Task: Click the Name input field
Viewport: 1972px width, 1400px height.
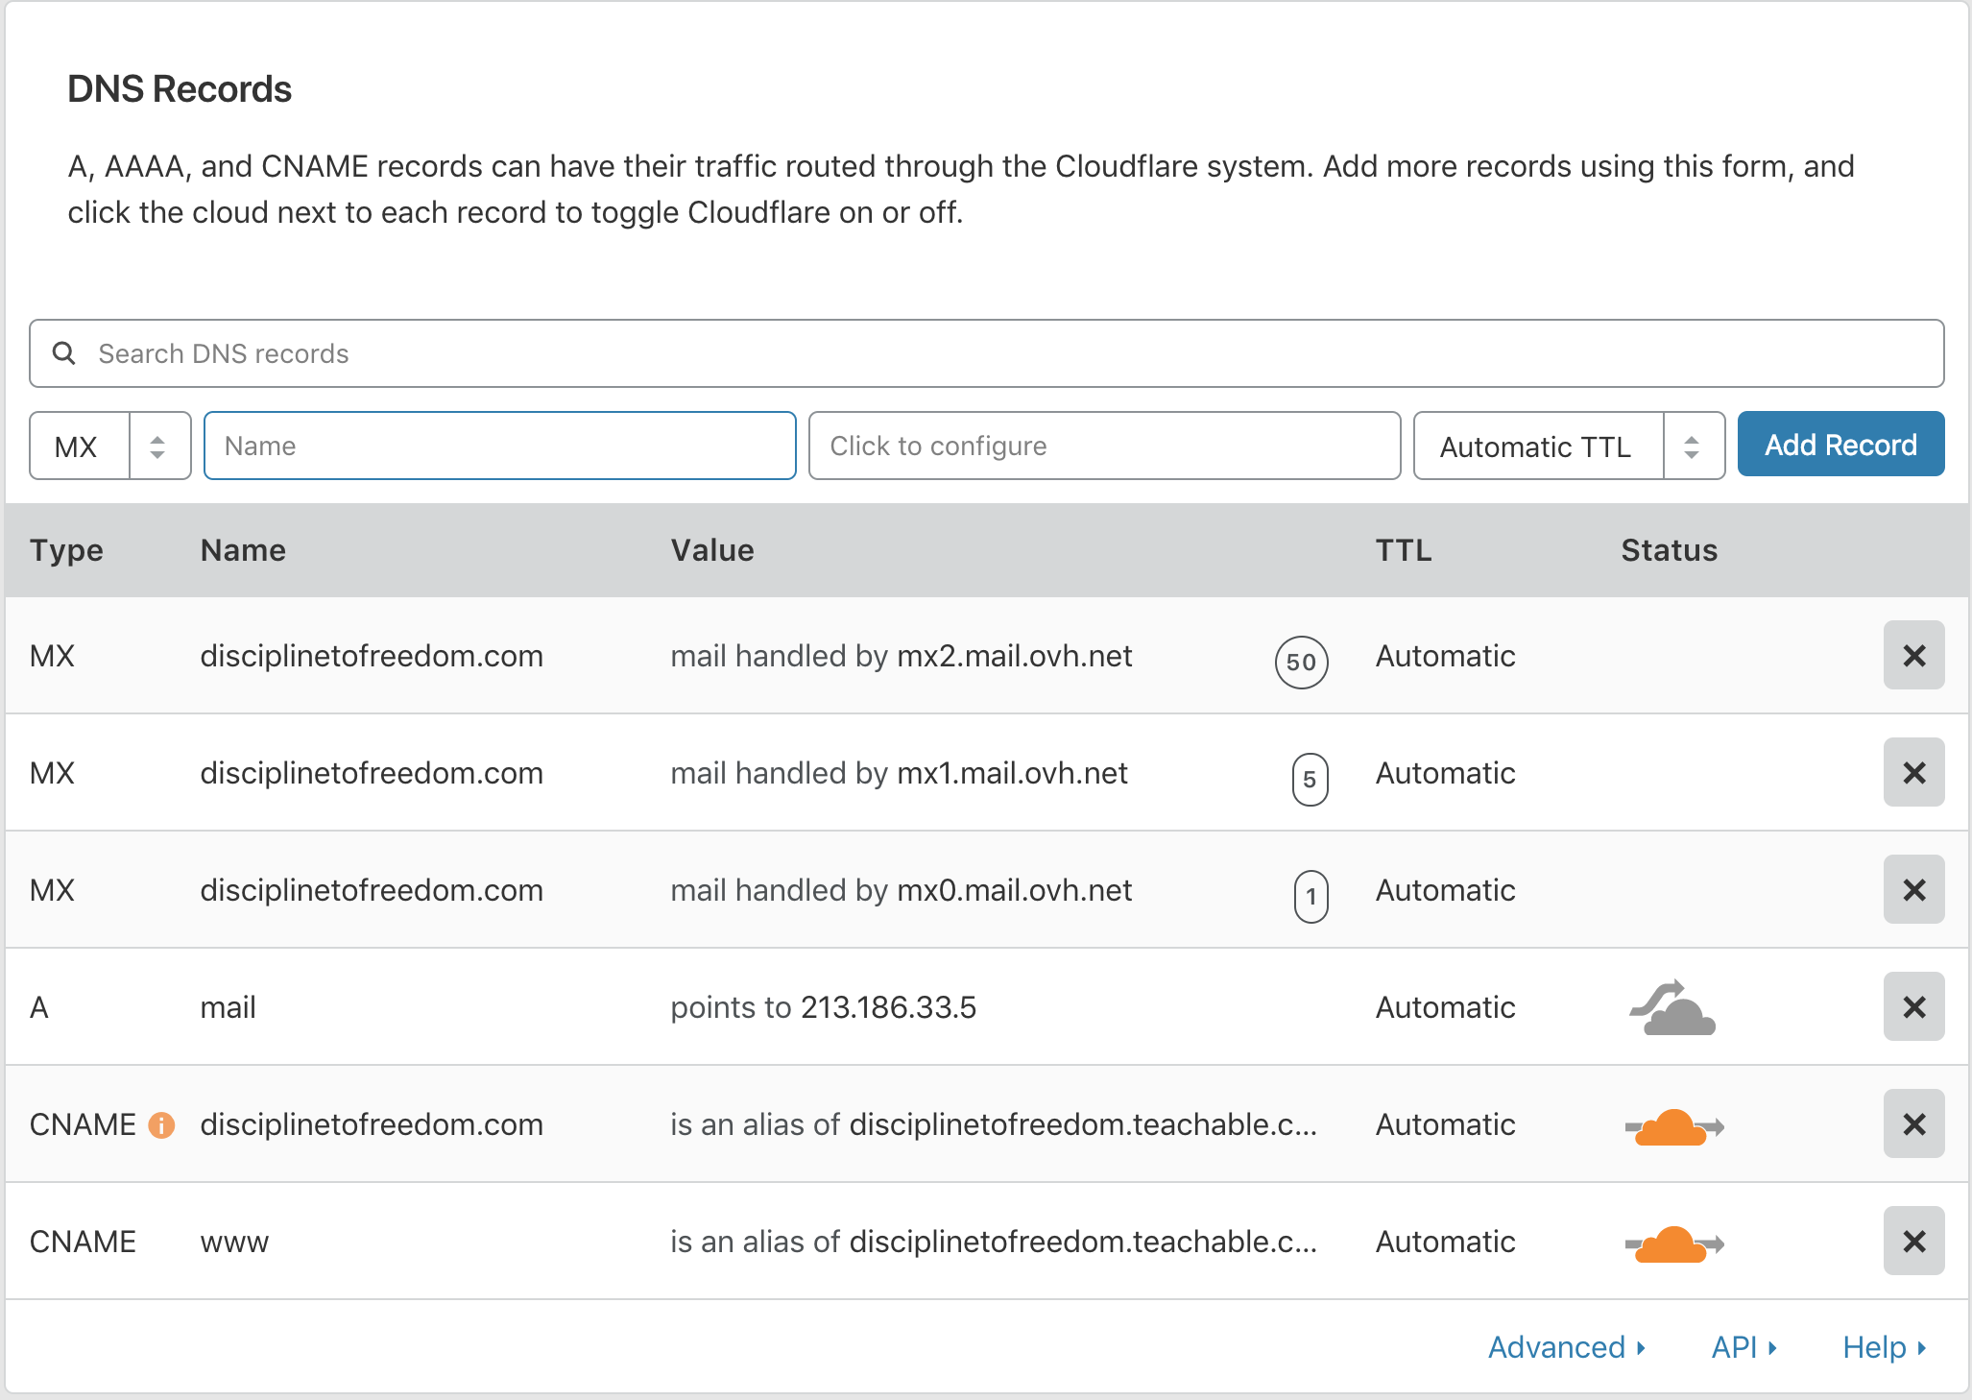Action: [499, 446]
